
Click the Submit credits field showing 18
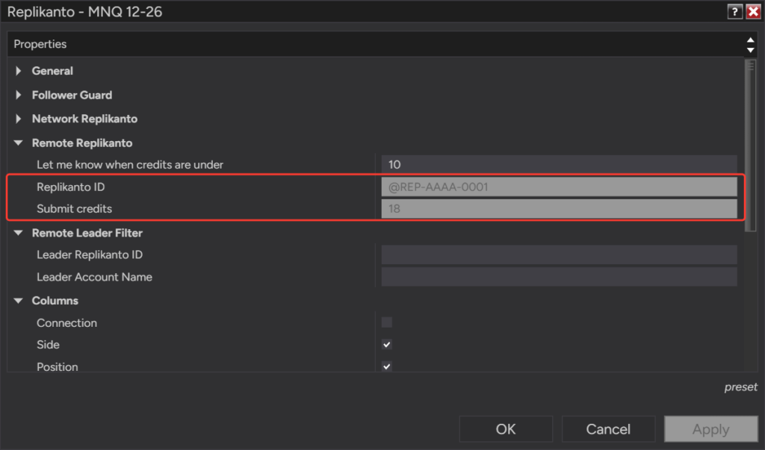point(559,209)
